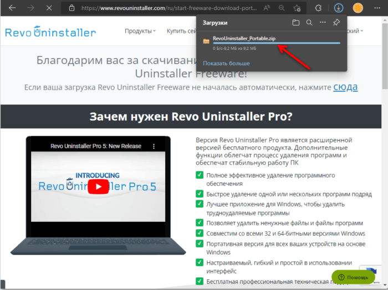Open the browser Extensions puzzle icon
The height and width of the screenshot is (290, 388).
(318, 8)
